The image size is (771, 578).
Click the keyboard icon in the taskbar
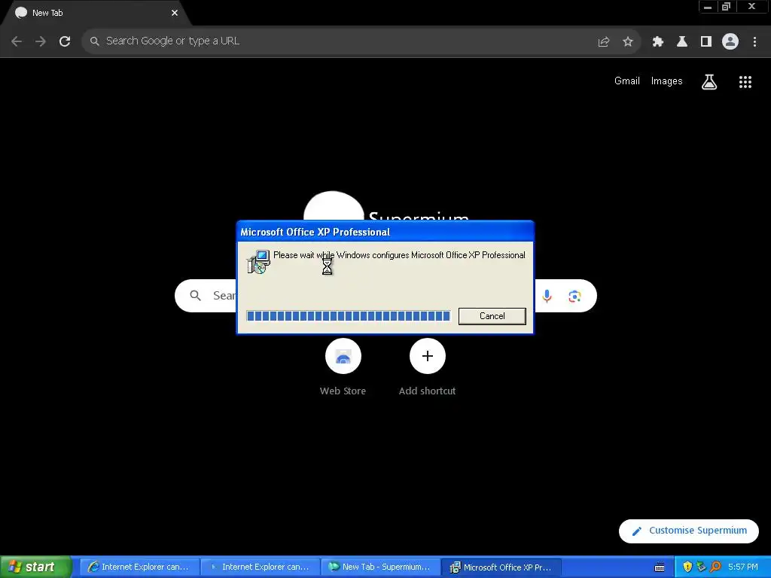pos(660,567)
